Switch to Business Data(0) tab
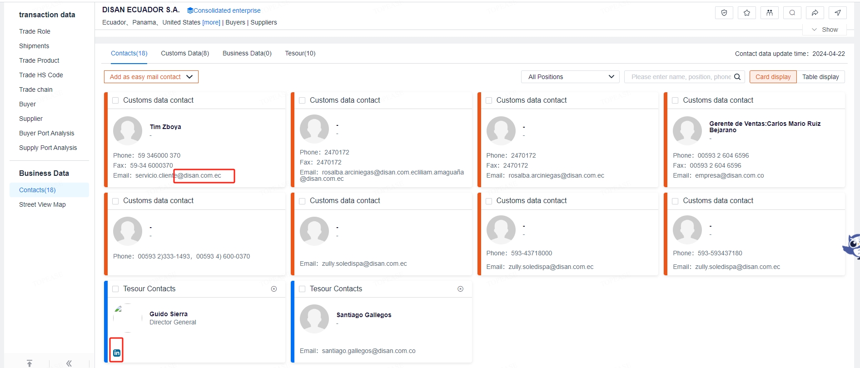This screenshot has height=368, width=860. [247, 53]
